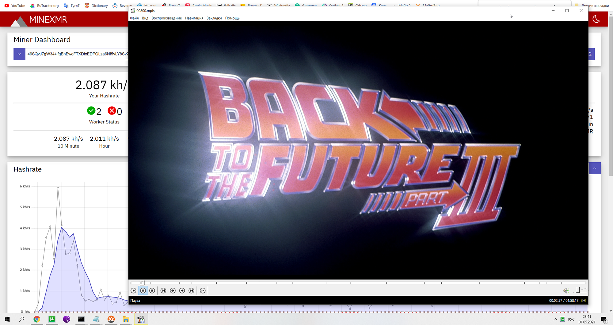The height and width of the screenshot is (325, 613).
Task: Open the ГуглТ bookmark
Action: tap(71, 6)
